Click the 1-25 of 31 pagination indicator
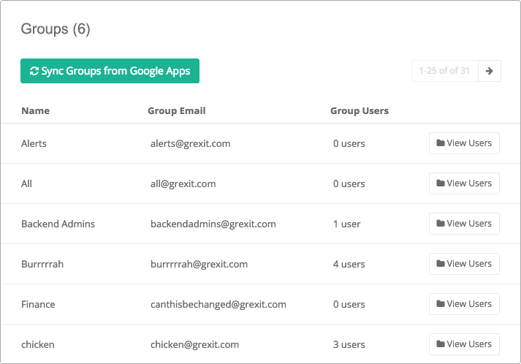Viewport: 521px width, 364px height. pyautogui.click(x=444, y=71)
